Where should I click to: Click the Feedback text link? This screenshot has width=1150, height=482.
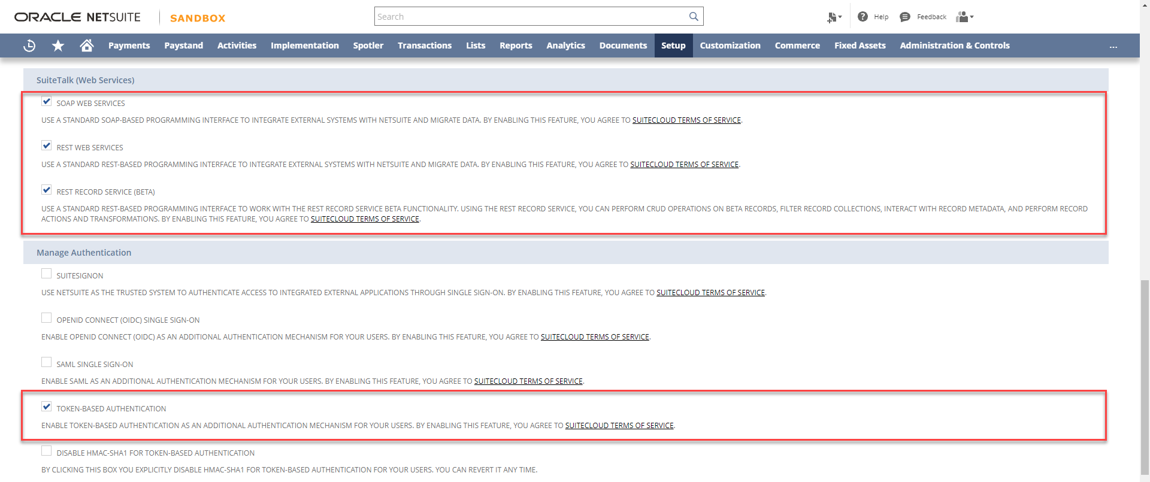tap(931, 17)
